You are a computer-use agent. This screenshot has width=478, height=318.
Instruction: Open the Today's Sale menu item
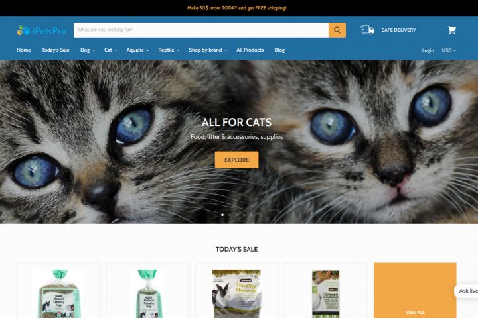click(56, 50)
